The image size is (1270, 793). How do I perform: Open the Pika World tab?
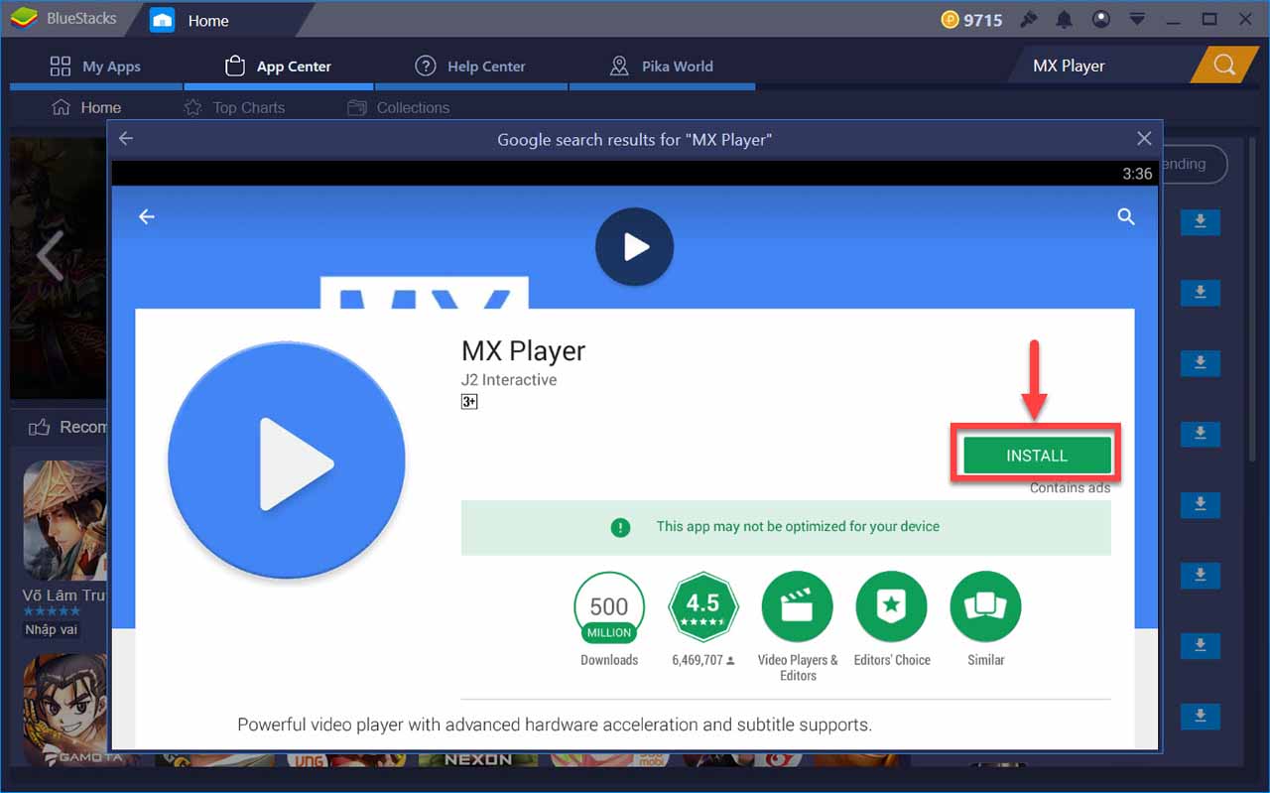point(662,66)
